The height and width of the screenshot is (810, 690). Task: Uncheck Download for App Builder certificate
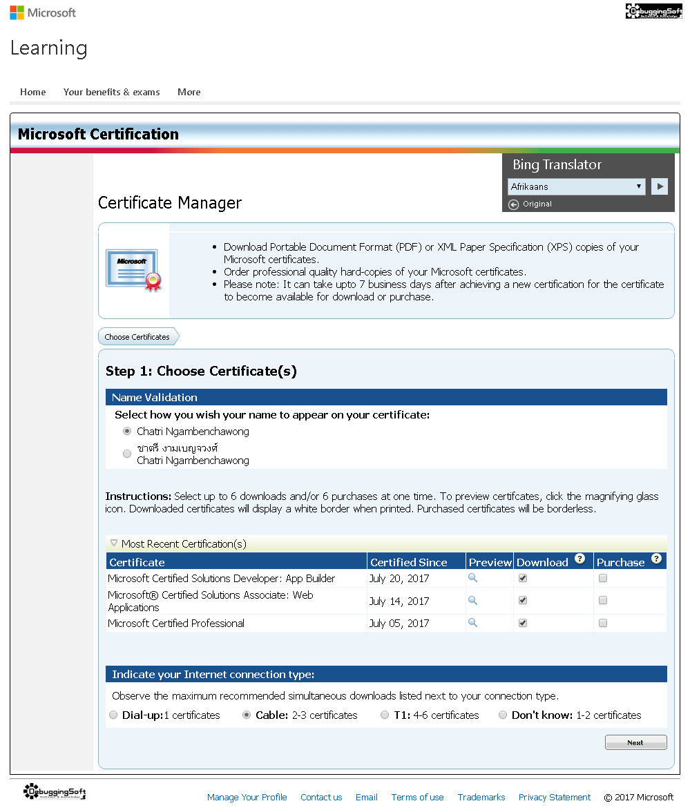coord(523,578)
